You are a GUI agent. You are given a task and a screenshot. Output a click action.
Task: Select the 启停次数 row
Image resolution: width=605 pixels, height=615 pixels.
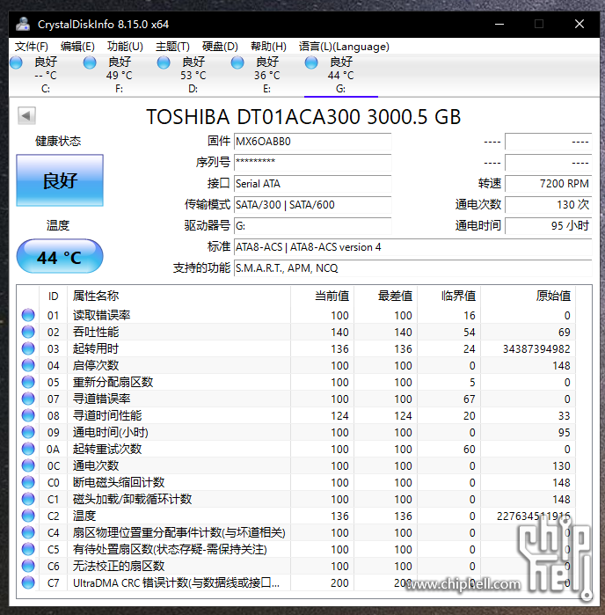296,365
